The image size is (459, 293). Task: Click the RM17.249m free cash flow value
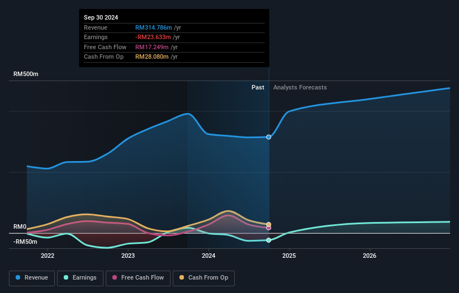click(x=152, y=47)
